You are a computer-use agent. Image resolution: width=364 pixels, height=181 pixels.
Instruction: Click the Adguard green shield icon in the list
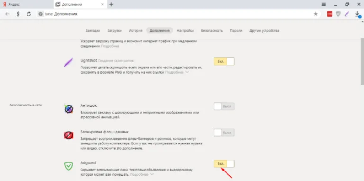point(69,166)
